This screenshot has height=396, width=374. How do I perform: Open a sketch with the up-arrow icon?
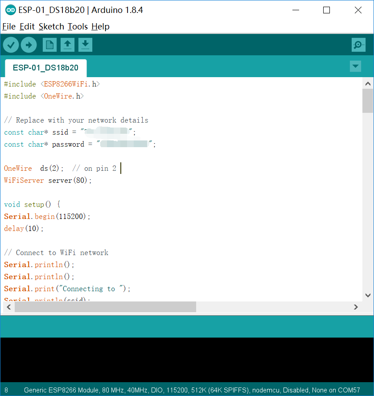(67, 45)
